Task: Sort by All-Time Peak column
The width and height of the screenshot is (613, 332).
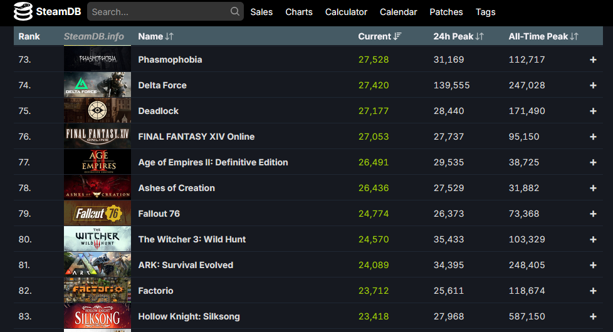Action: 543,36
